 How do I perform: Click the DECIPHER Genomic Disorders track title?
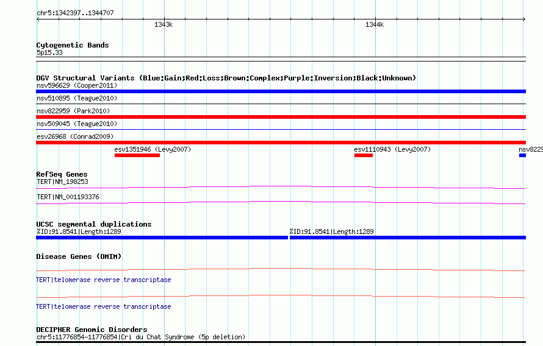point(92,330)
